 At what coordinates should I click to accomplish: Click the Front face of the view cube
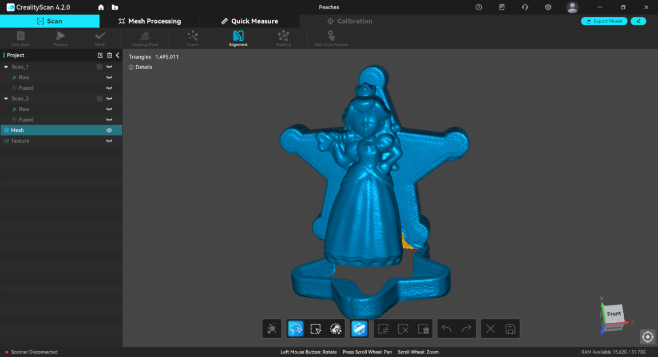(x=613, y=314)
